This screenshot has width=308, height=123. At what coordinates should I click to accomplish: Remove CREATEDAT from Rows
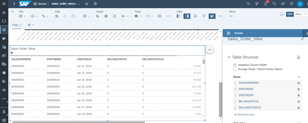299,95
